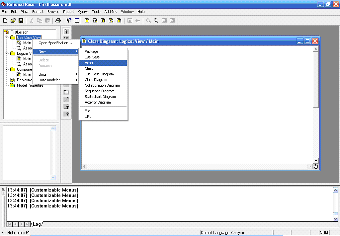Choose Use Case Diagram in submenu
Viewport: 340px width, 236px height.
(103, 74)
